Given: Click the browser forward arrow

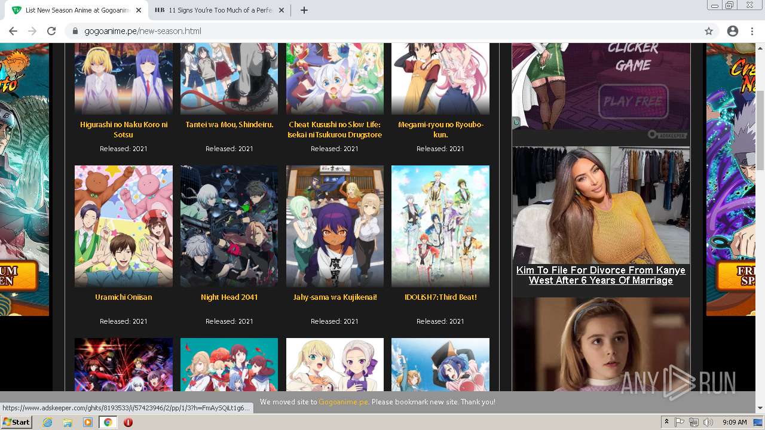Looking at the screenshot, I should click(32, 31).
